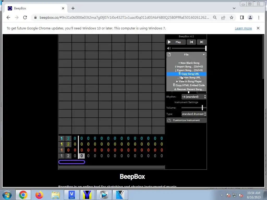
Task: Open the Rhythm dropdown
Action: click(x=194, y=97)
